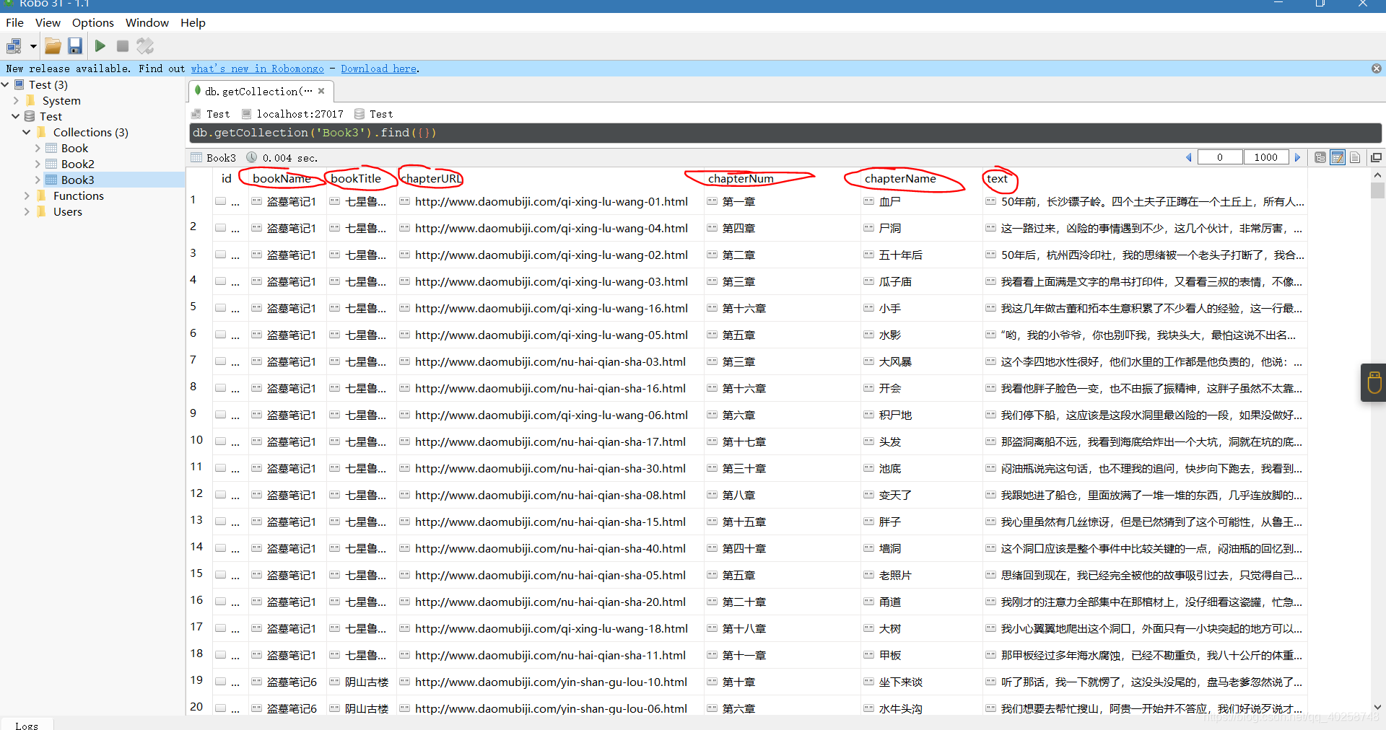Open the File menu
Viewport: 1386px width, 730px height.
coord(14,22)
